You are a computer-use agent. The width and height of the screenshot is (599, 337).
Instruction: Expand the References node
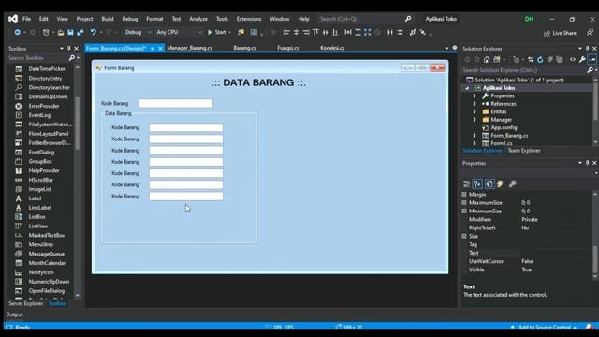pos(475,104)
